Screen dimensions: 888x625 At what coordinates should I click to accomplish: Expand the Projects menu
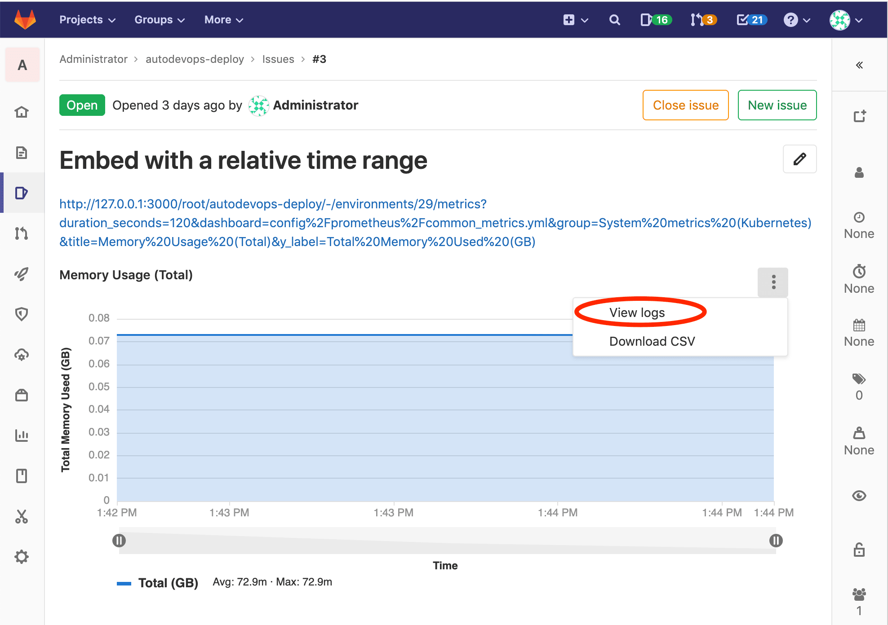87,19
